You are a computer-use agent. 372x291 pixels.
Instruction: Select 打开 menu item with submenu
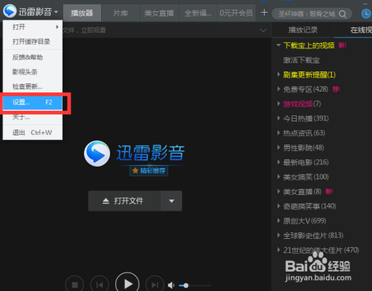pos(33,27)
